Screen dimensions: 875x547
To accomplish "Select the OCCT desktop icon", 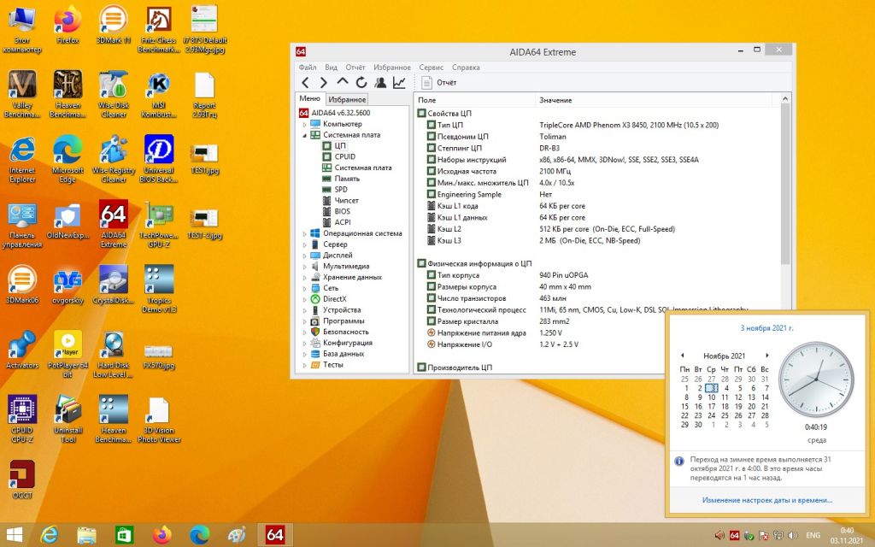I will click(x=21, y=479).
